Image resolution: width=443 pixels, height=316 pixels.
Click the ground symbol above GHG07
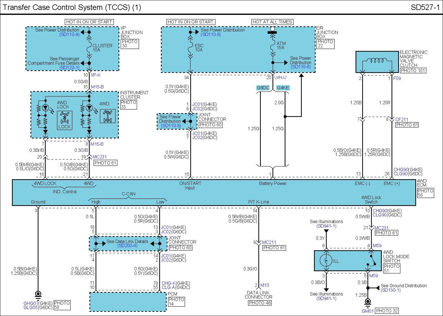click(38, 294)
